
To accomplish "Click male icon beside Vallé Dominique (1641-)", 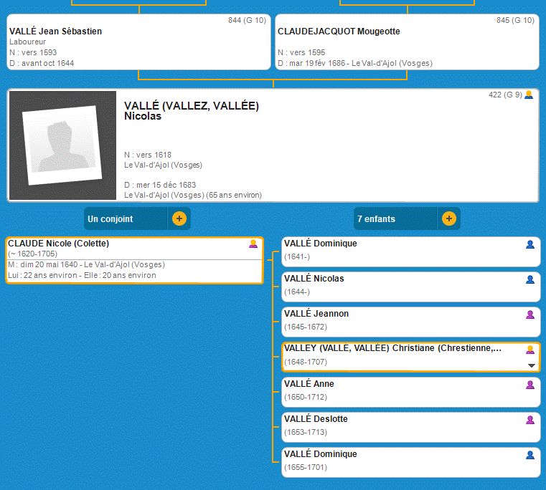I will tap(530, 244).
